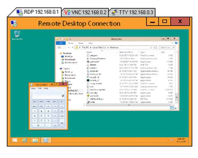Click the Calculator title bar icon

[x=31, y=84]
